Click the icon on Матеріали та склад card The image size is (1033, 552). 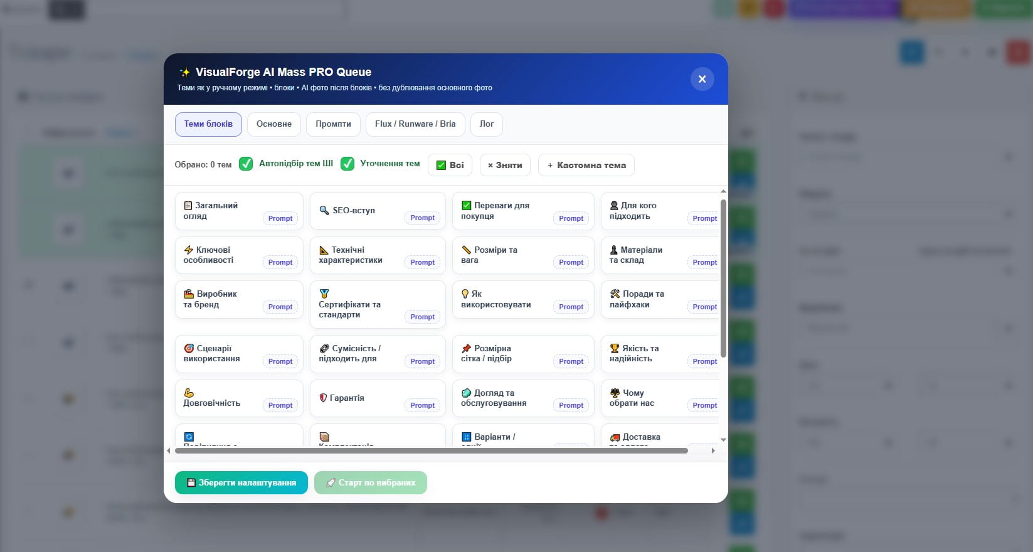click(614, 250)
